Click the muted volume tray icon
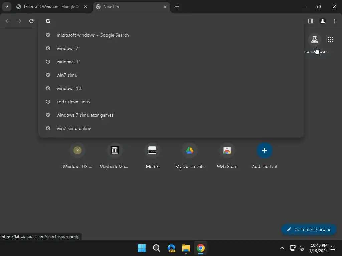This screenshot has width=342, height=256. [302, 248]
